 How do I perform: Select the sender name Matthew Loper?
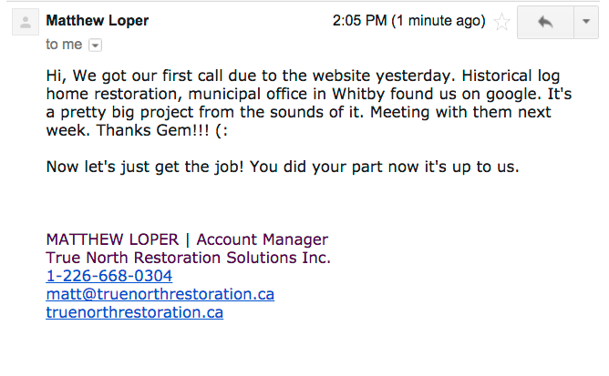point(98,21)
